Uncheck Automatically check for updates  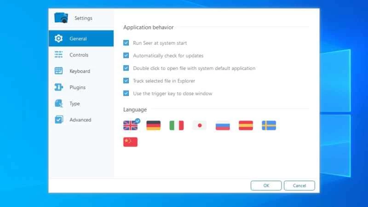point(126,56)
